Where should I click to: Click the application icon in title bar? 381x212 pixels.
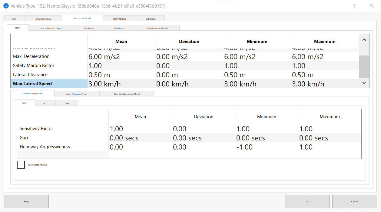point(6,6)
